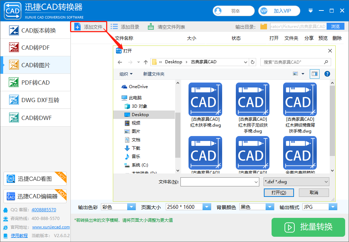Click the 加入VIP button
The image size is (349, 242).
pos(279,11)
